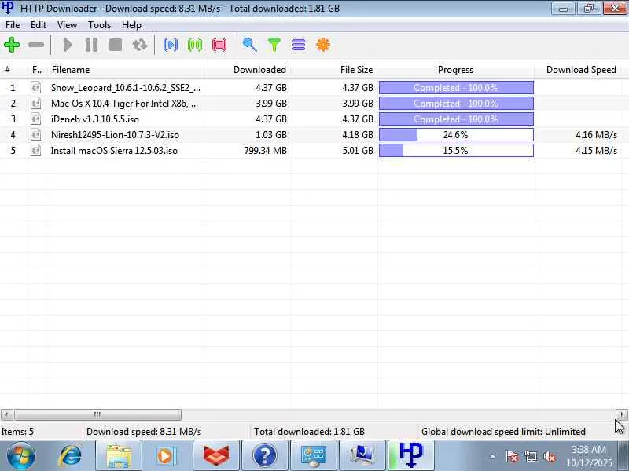629x471 pixels.
Task: Click the 4.15 MB/s speed cell
Action: coord(596,151)
